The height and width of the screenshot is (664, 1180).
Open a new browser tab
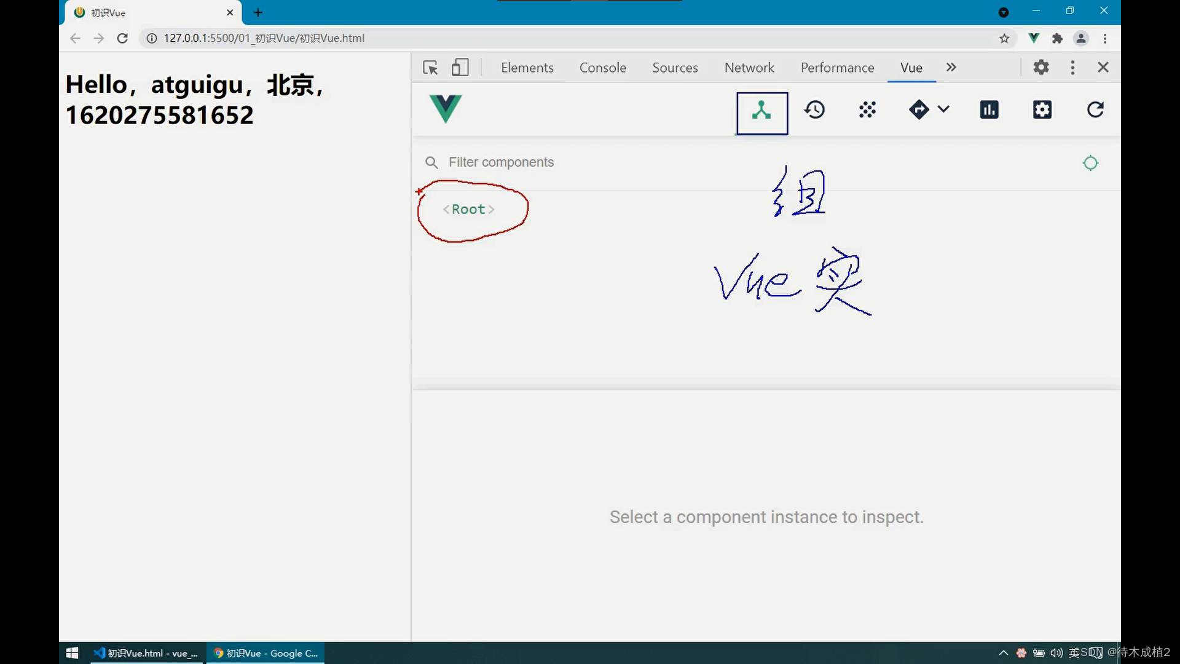pyautogui.click(x=258, y=12)
